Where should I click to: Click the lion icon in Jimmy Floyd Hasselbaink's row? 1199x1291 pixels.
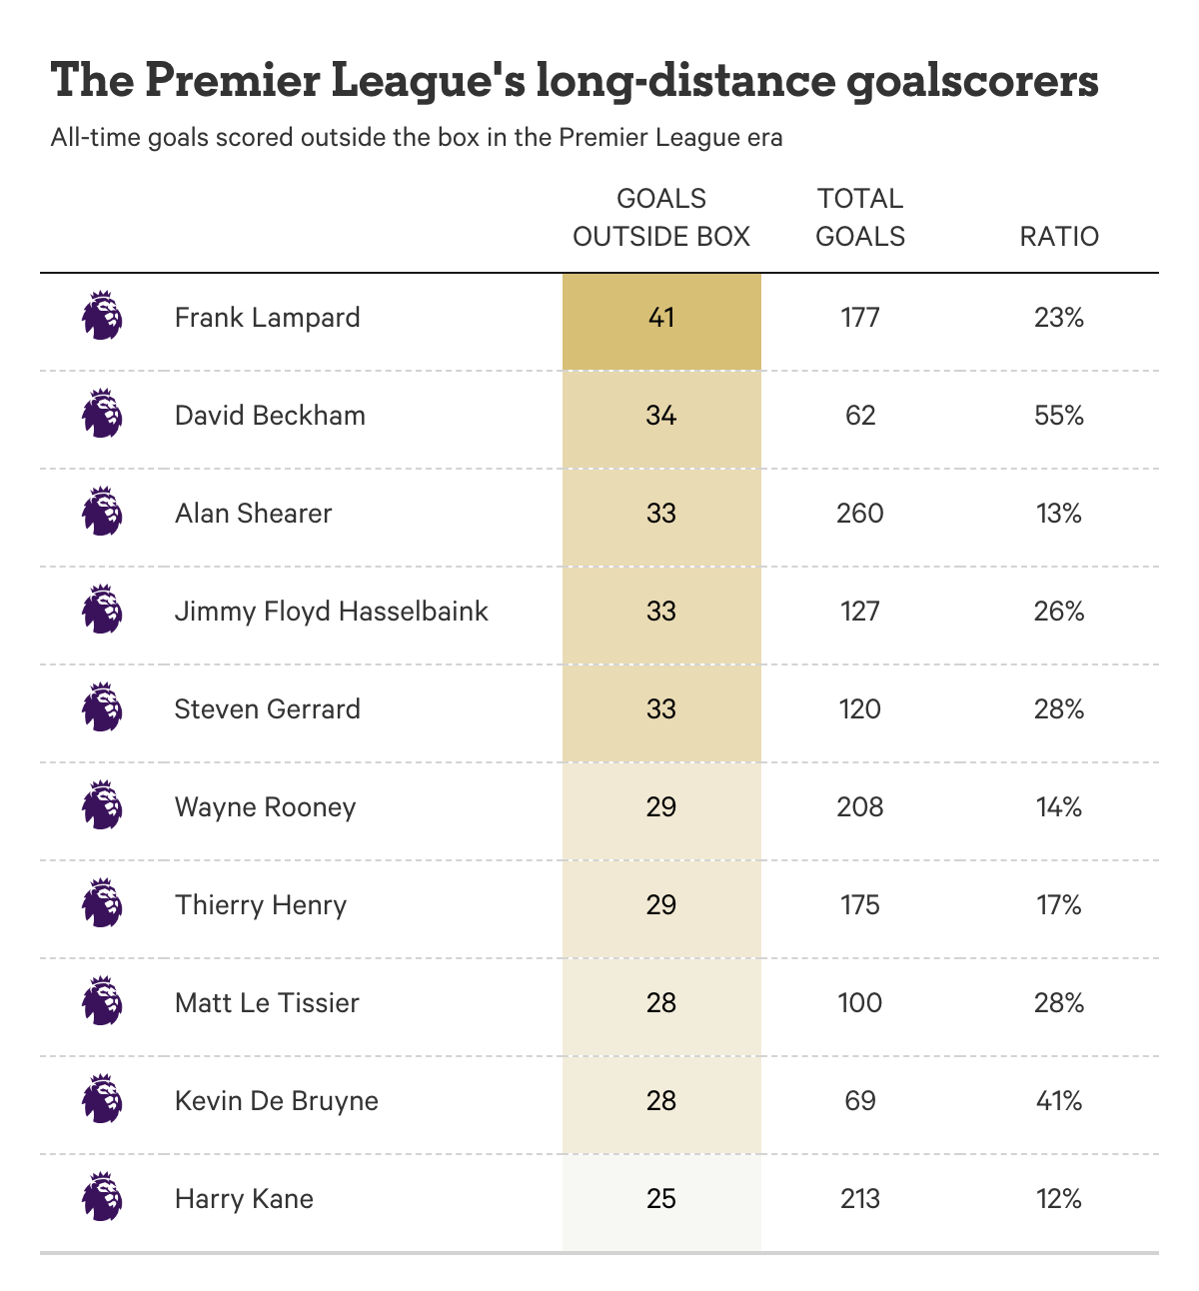102,610
